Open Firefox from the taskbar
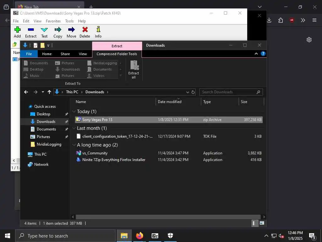322x242 pixels. coord(139,236)
